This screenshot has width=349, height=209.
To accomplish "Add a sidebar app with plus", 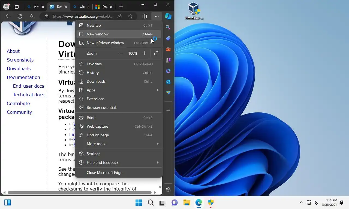I will [168, 110].
